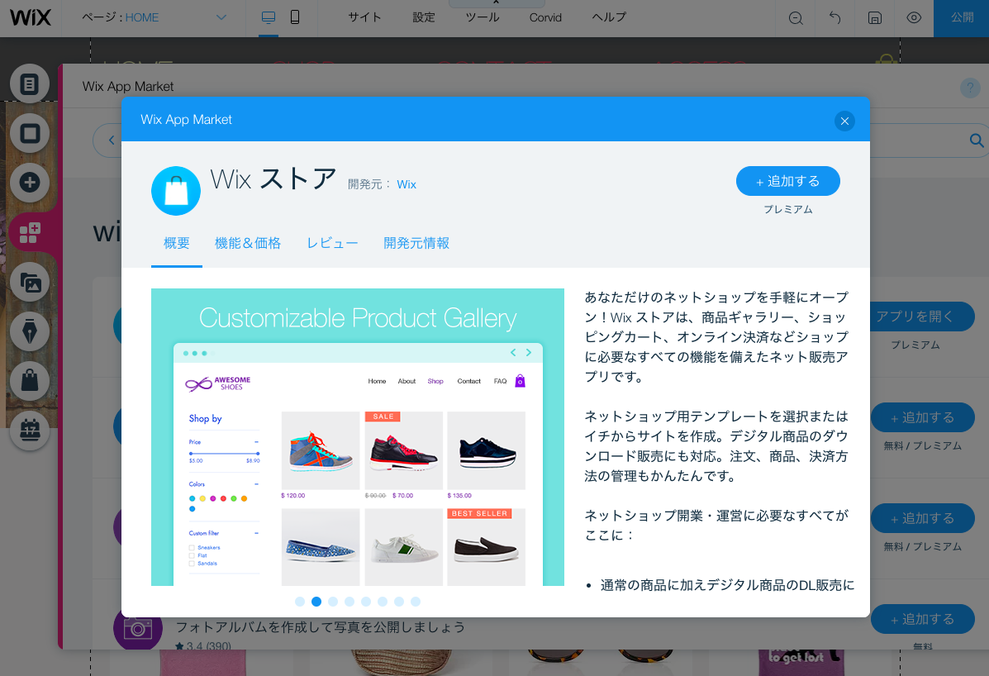Click the 追加する button in dialog header
989x676 pixels.
pos(787,182)
